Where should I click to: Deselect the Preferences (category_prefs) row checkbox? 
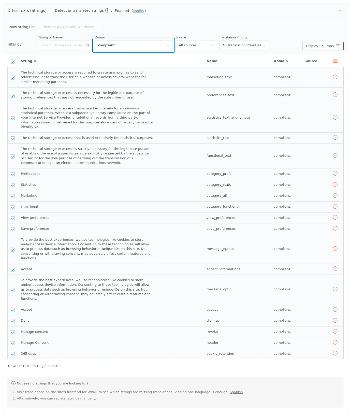point(13,174)
